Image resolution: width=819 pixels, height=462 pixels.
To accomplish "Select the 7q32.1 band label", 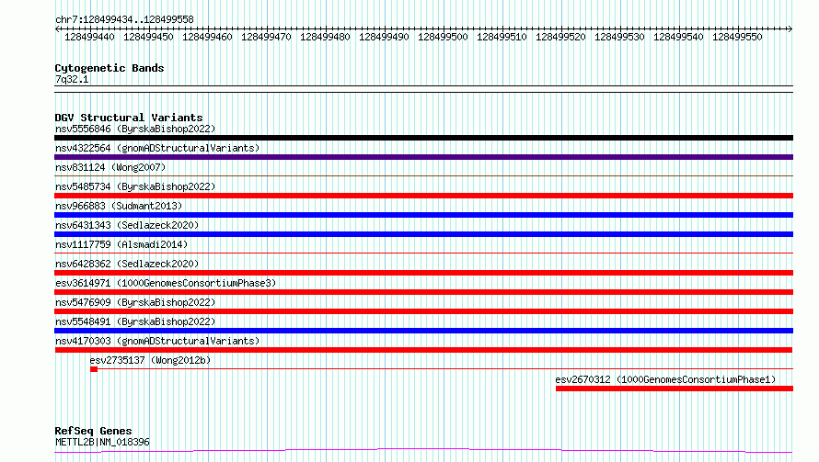I will click(x=72, y=79).
